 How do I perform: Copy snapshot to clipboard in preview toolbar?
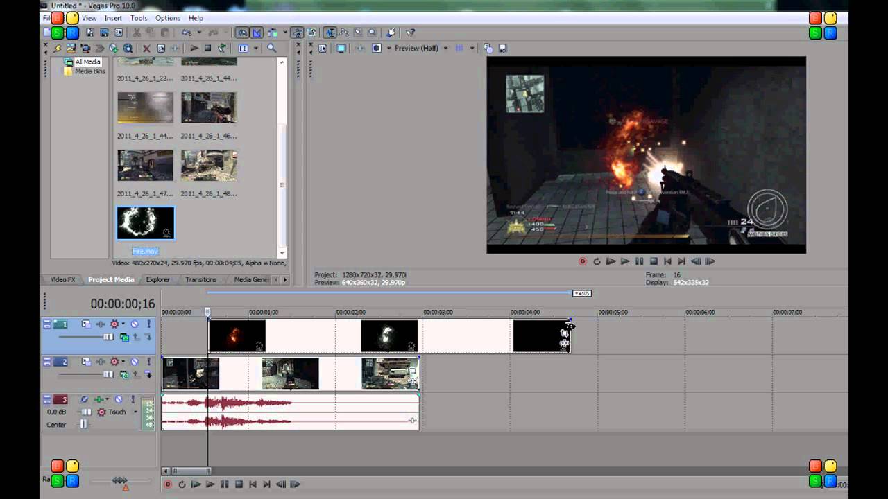488,49
